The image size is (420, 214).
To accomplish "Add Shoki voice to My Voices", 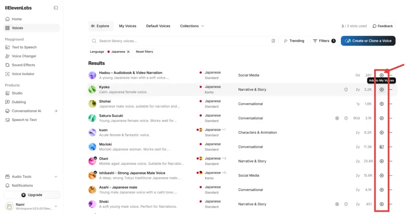I will pyautogui.click(x=381, y=204).
